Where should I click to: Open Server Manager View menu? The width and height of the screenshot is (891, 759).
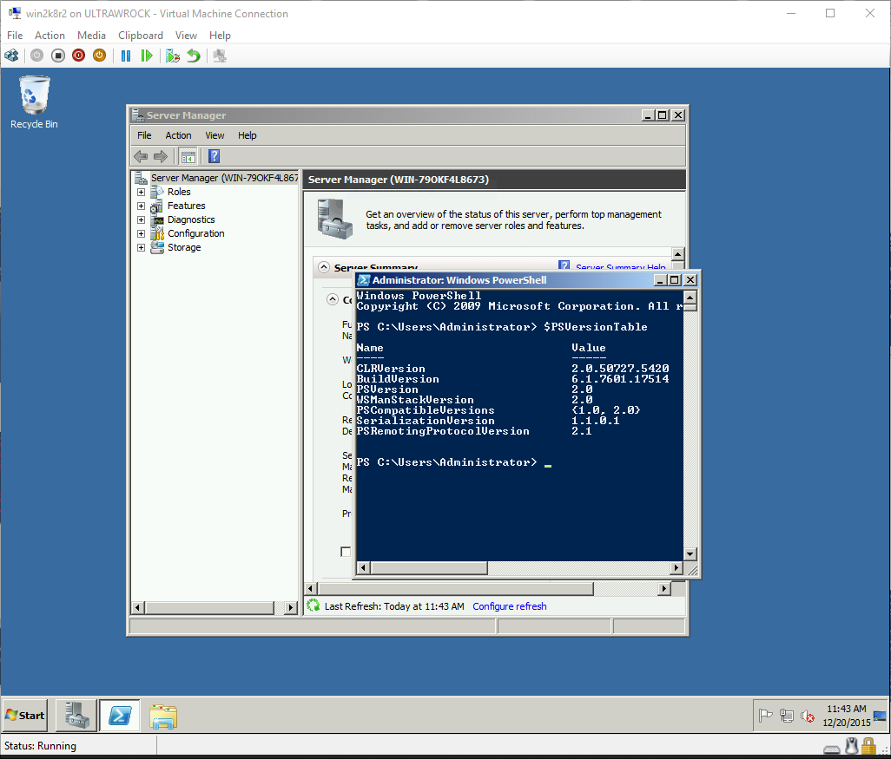click(214, 135)
